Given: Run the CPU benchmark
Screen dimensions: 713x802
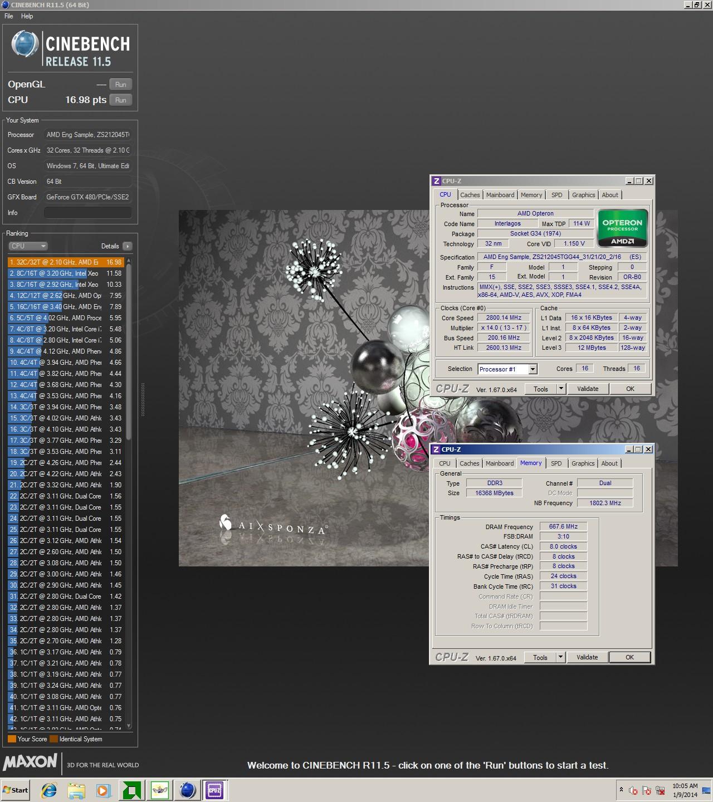Looking at the screenshot, I should click(121, 100).
